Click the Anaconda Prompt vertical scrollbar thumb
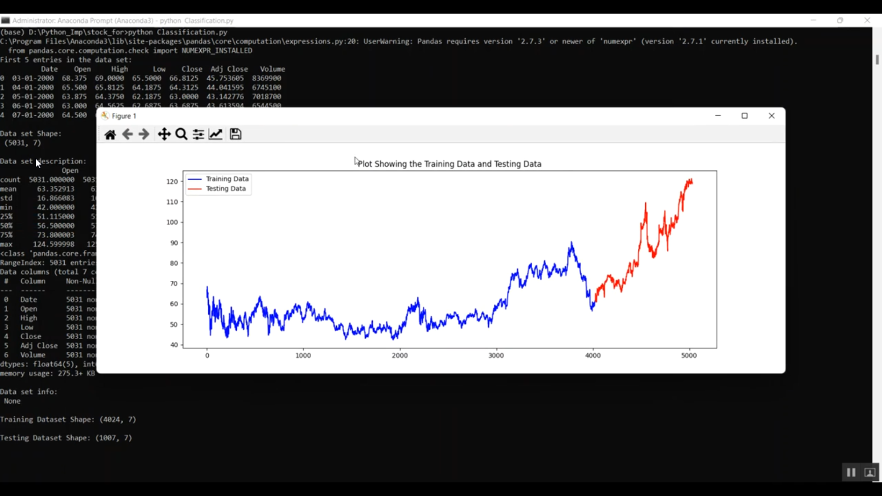 877,60
